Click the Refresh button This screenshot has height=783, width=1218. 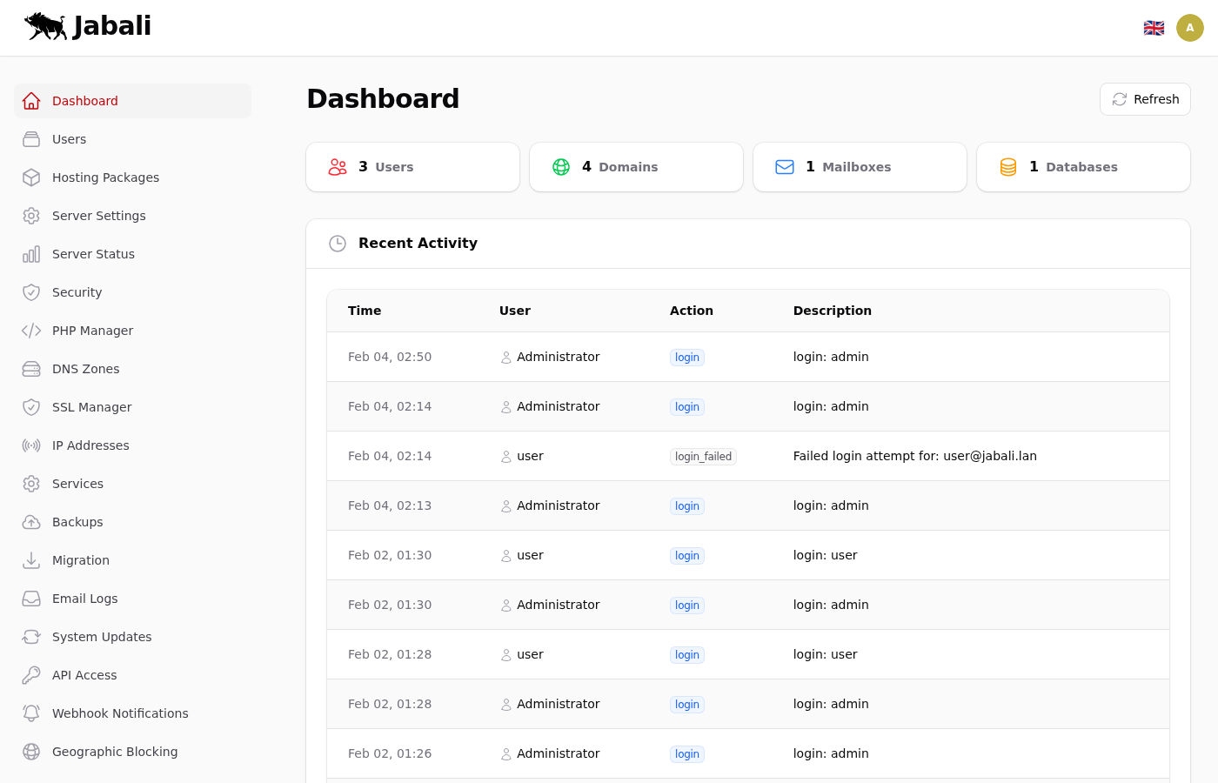1145,99
